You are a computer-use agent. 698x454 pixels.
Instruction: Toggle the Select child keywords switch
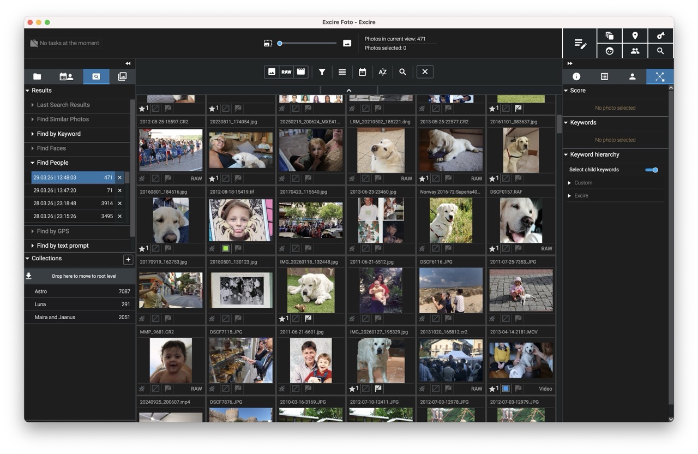click(652, 170)
